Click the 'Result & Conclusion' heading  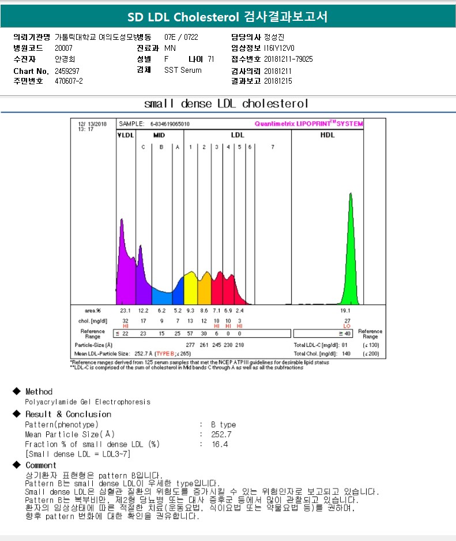point(68,414)
